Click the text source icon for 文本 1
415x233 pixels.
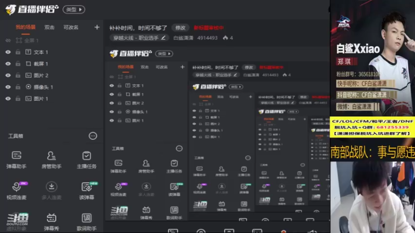[29, 52]
